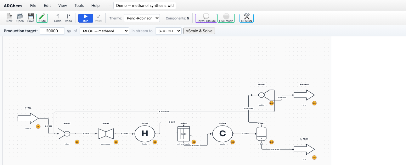This screenshot has width=406, height=165.
Task: Select the S-PROD stream label
Action: click(195, 146)
